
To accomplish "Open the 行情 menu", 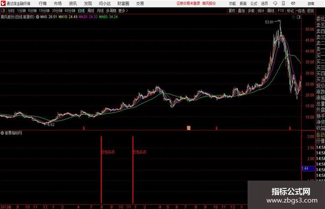I will coord(43,3).
